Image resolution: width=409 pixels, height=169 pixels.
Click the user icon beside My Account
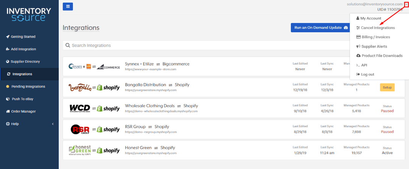pos(357,18)
